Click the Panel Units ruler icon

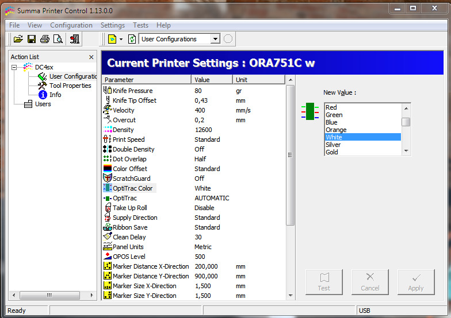(x=107, y=247)
